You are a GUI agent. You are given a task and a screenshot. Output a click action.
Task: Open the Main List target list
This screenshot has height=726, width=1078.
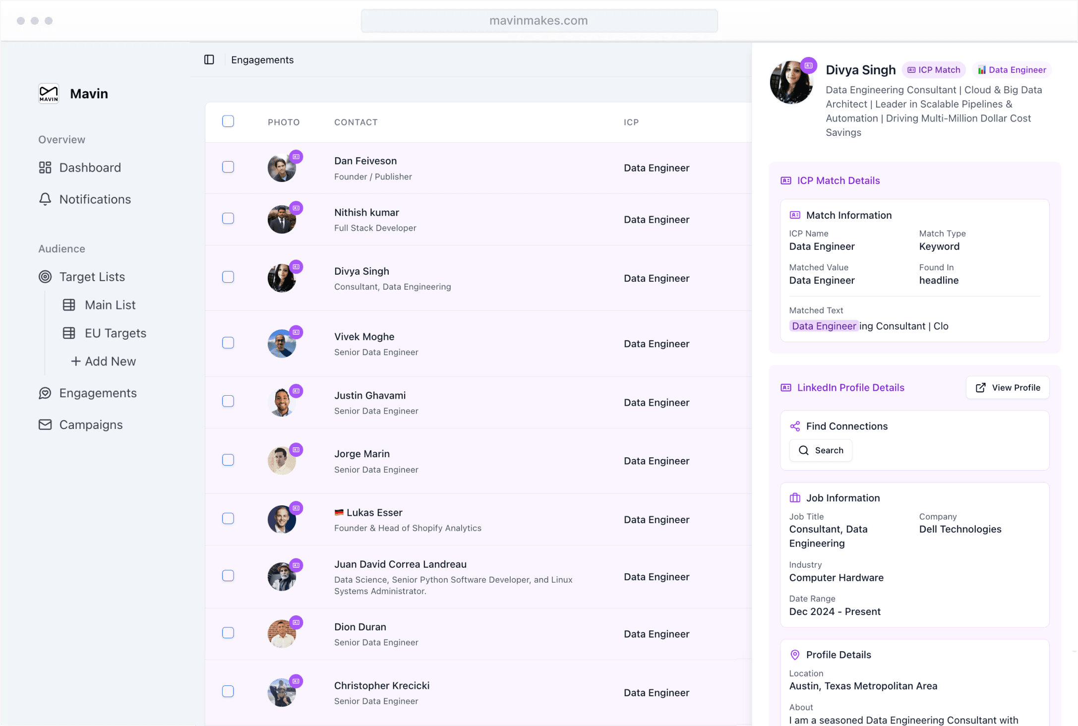click(110, 305)
